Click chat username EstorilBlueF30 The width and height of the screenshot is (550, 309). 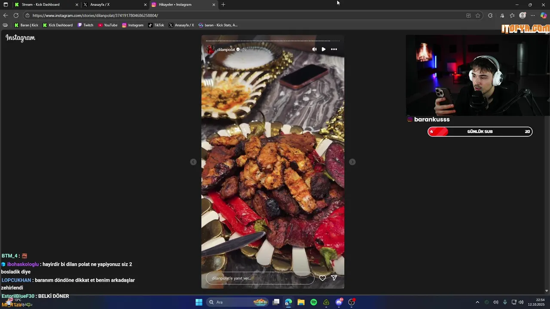[18, 296]
